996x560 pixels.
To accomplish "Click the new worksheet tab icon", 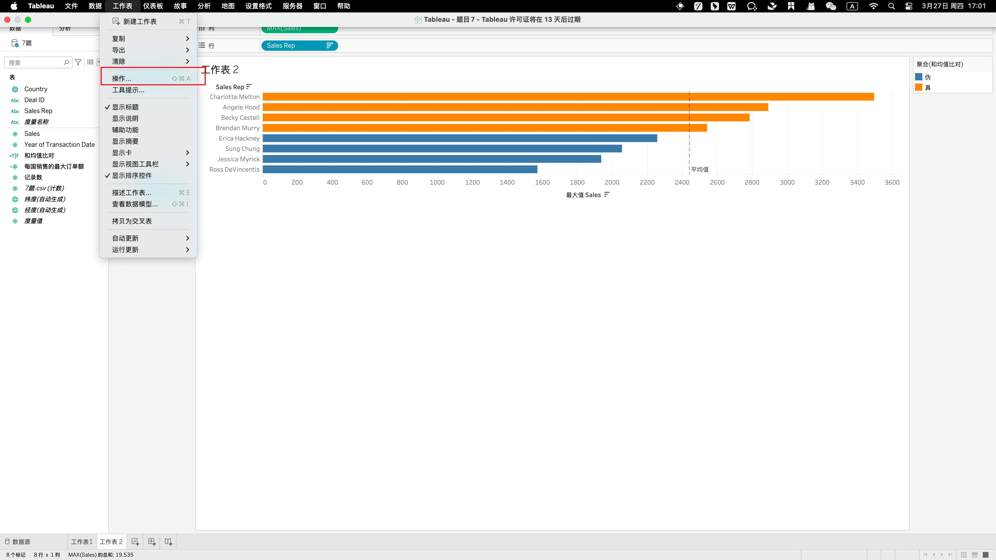I will click(135, 542).
